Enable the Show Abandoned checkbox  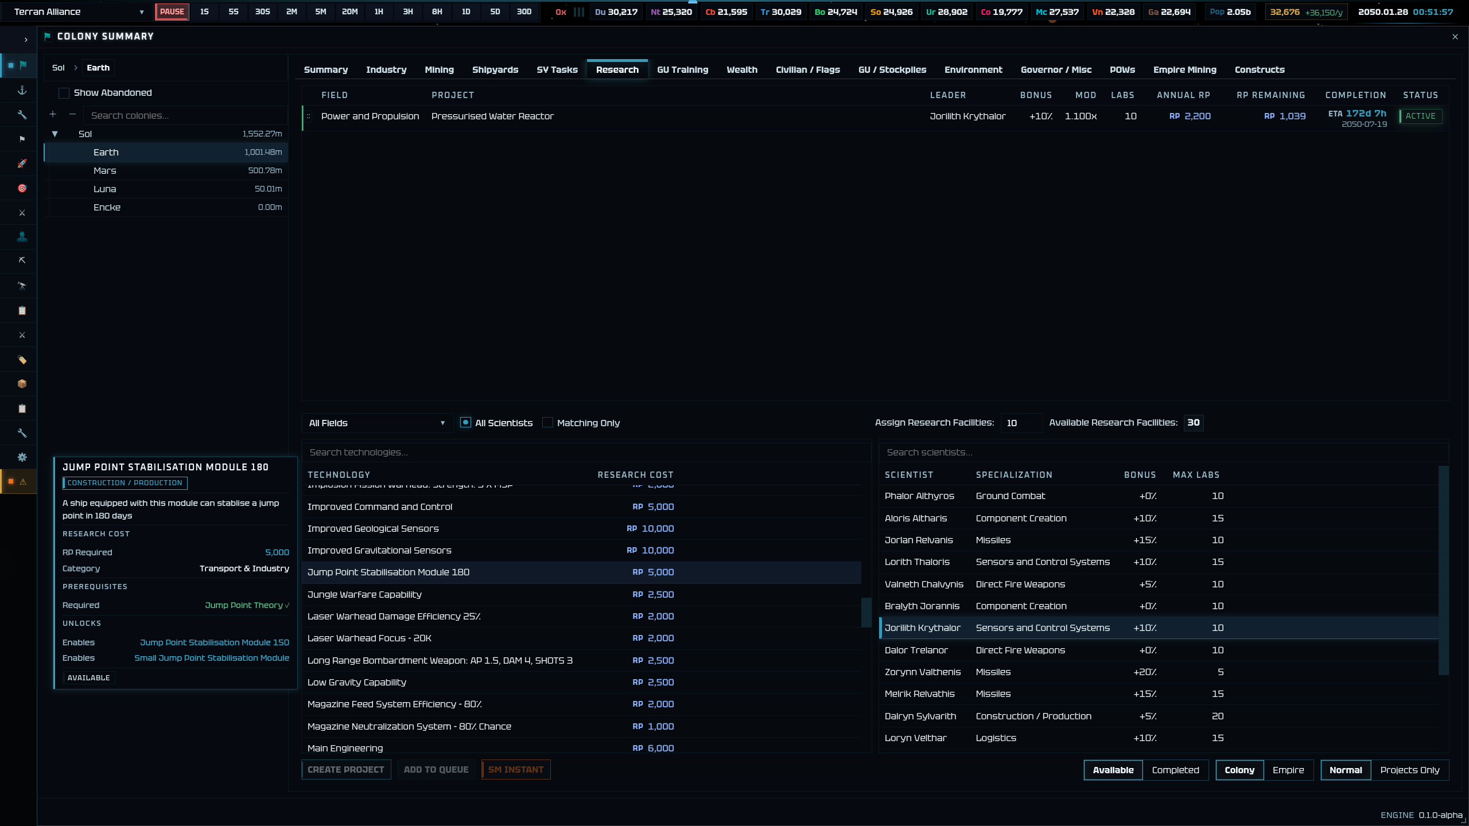64,93
